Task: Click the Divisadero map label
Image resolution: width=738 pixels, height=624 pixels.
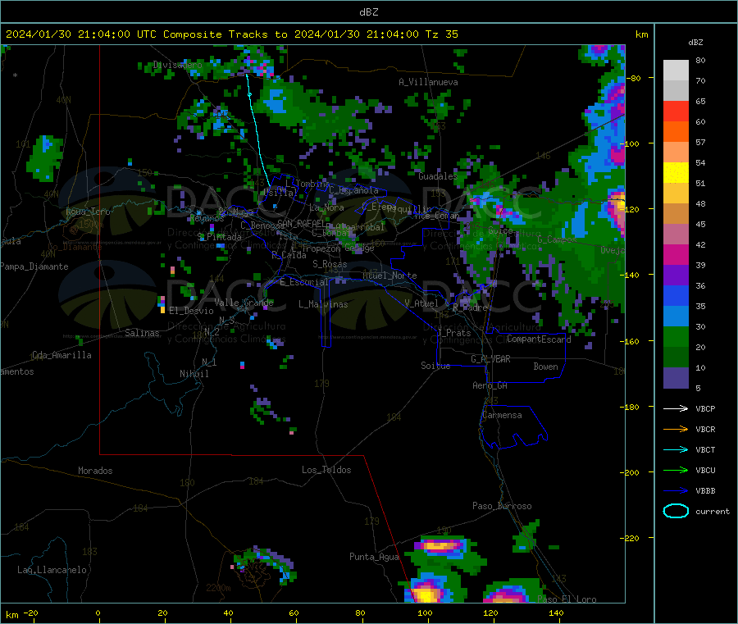Action: tap(177, 65)
